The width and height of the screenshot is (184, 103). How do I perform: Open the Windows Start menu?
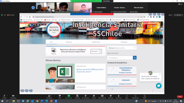(x=2, y=101)
